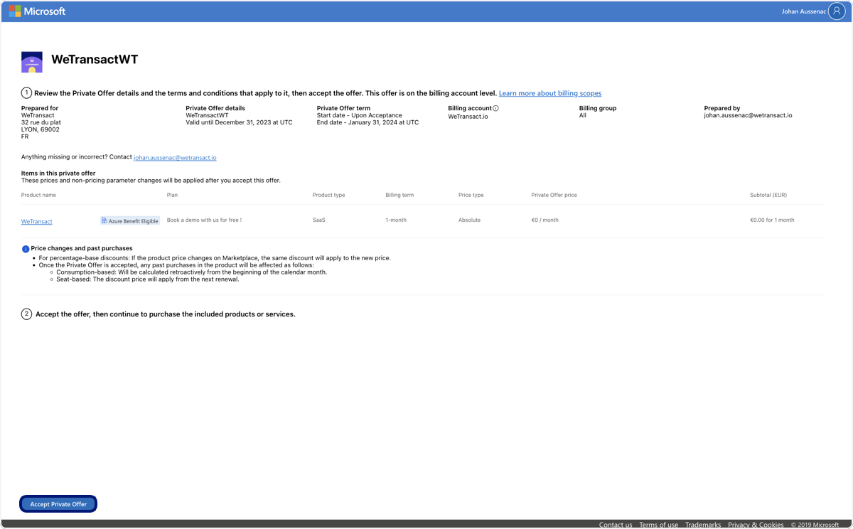Click 'Valid until December 31, 2023 at UTC' text
The width and height of the screenshot is (853, 529).
coord(239,122)
